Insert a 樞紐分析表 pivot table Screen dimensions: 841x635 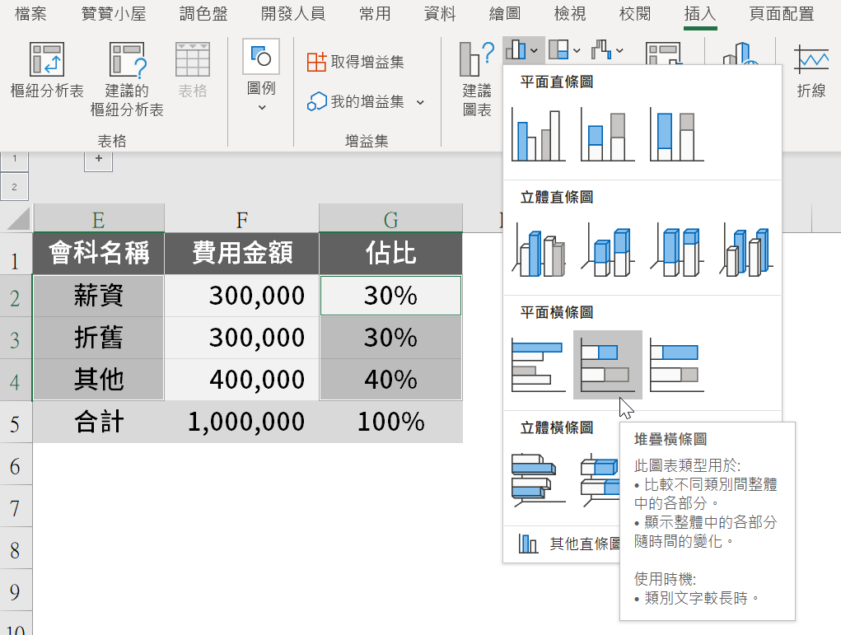[47, 70]
